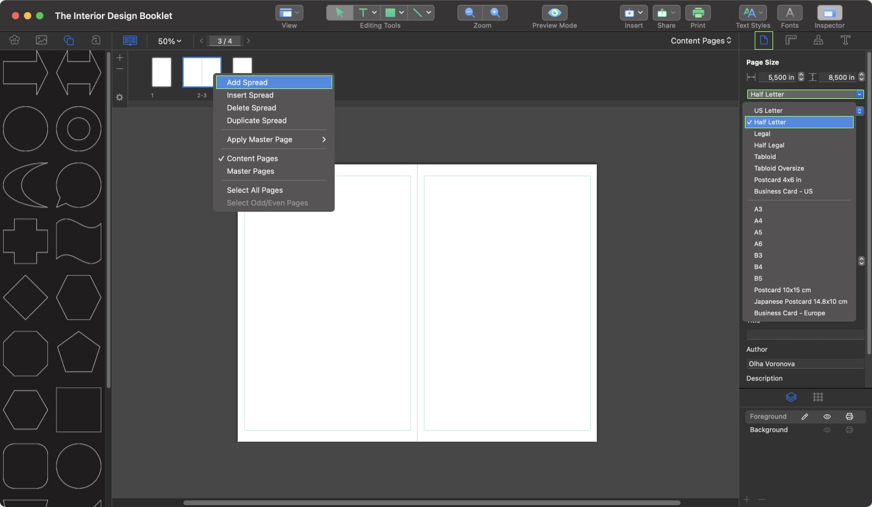Open the shapes library tab in the sidebar
This screenshot has width=872, height=507.
(68, 40)
